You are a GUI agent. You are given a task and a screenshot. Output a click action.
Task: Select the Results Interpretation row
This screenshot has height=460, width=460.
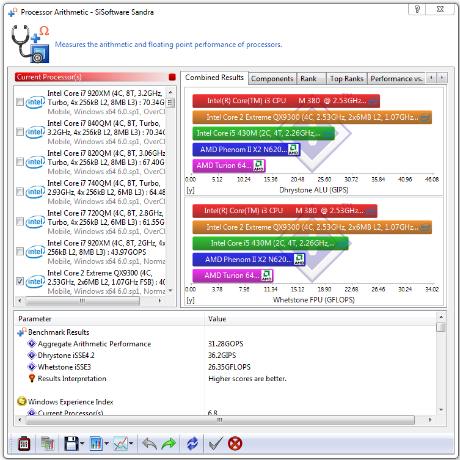(225, 378)
